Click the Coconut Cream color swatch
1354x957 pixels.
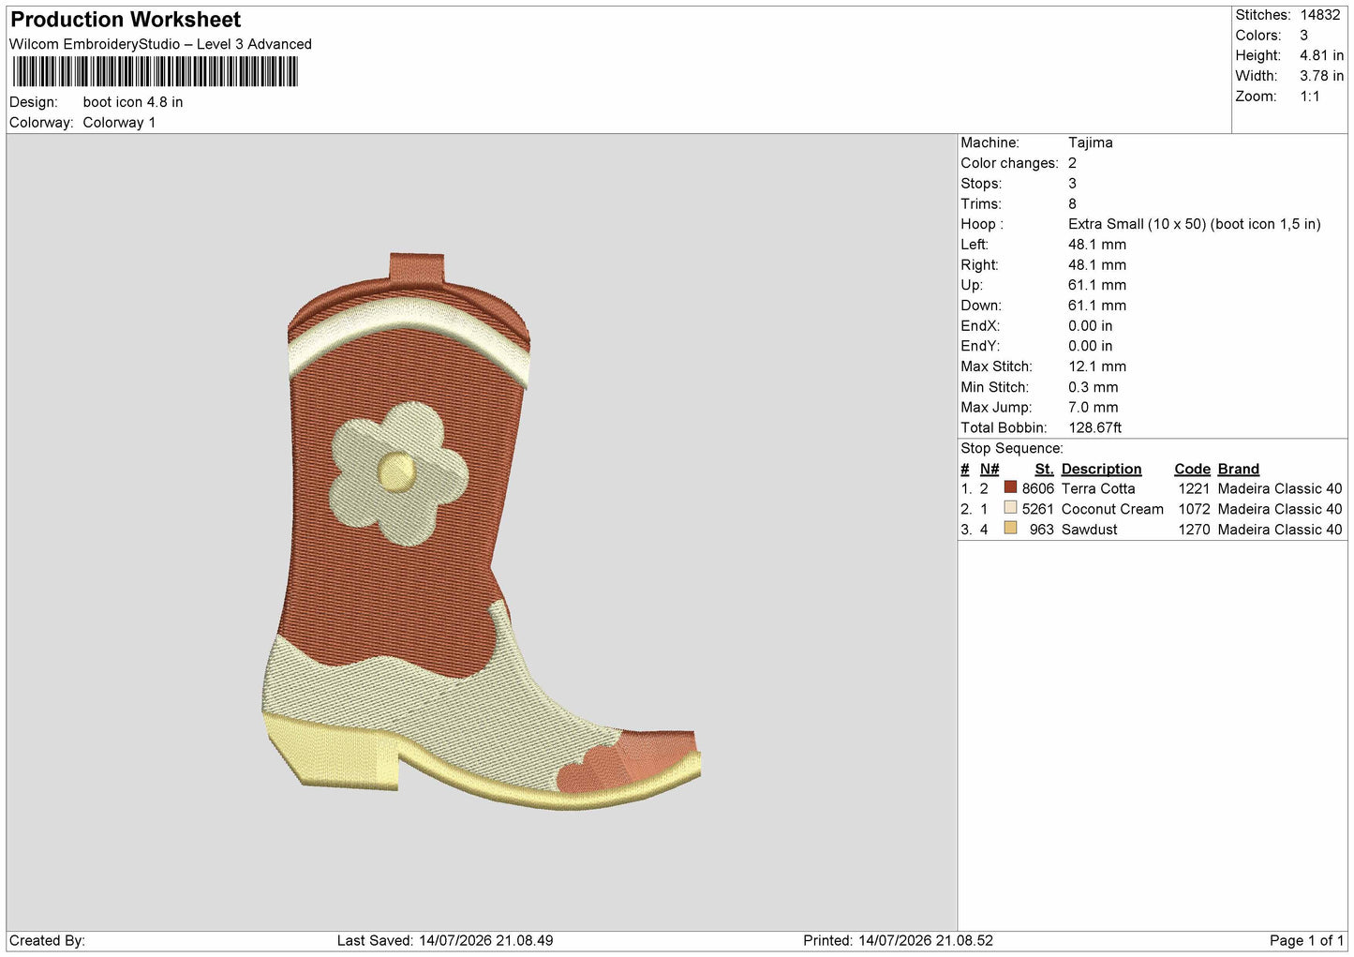(x=1010, y=508)
